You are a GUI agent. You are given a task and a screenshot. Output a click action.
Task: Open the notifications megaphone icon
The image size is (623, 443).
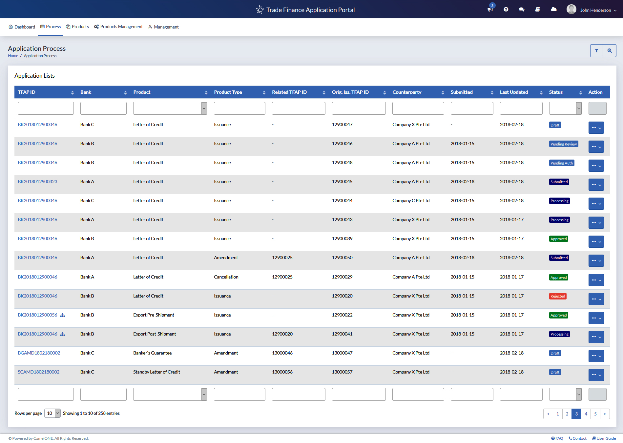[x=490, y=10]
